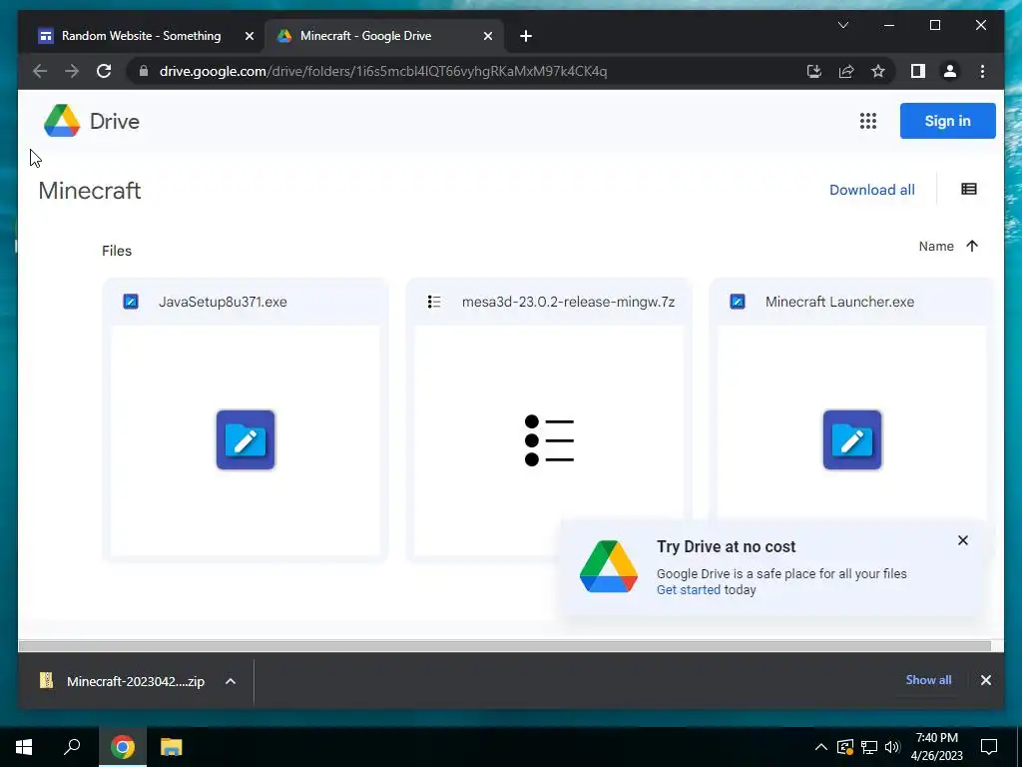Show hidden system tray icons
The height and width of the screenshot is (767, 1022).
click(820, 747)
